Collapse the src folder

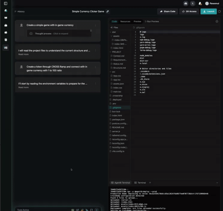pos(110,72)
